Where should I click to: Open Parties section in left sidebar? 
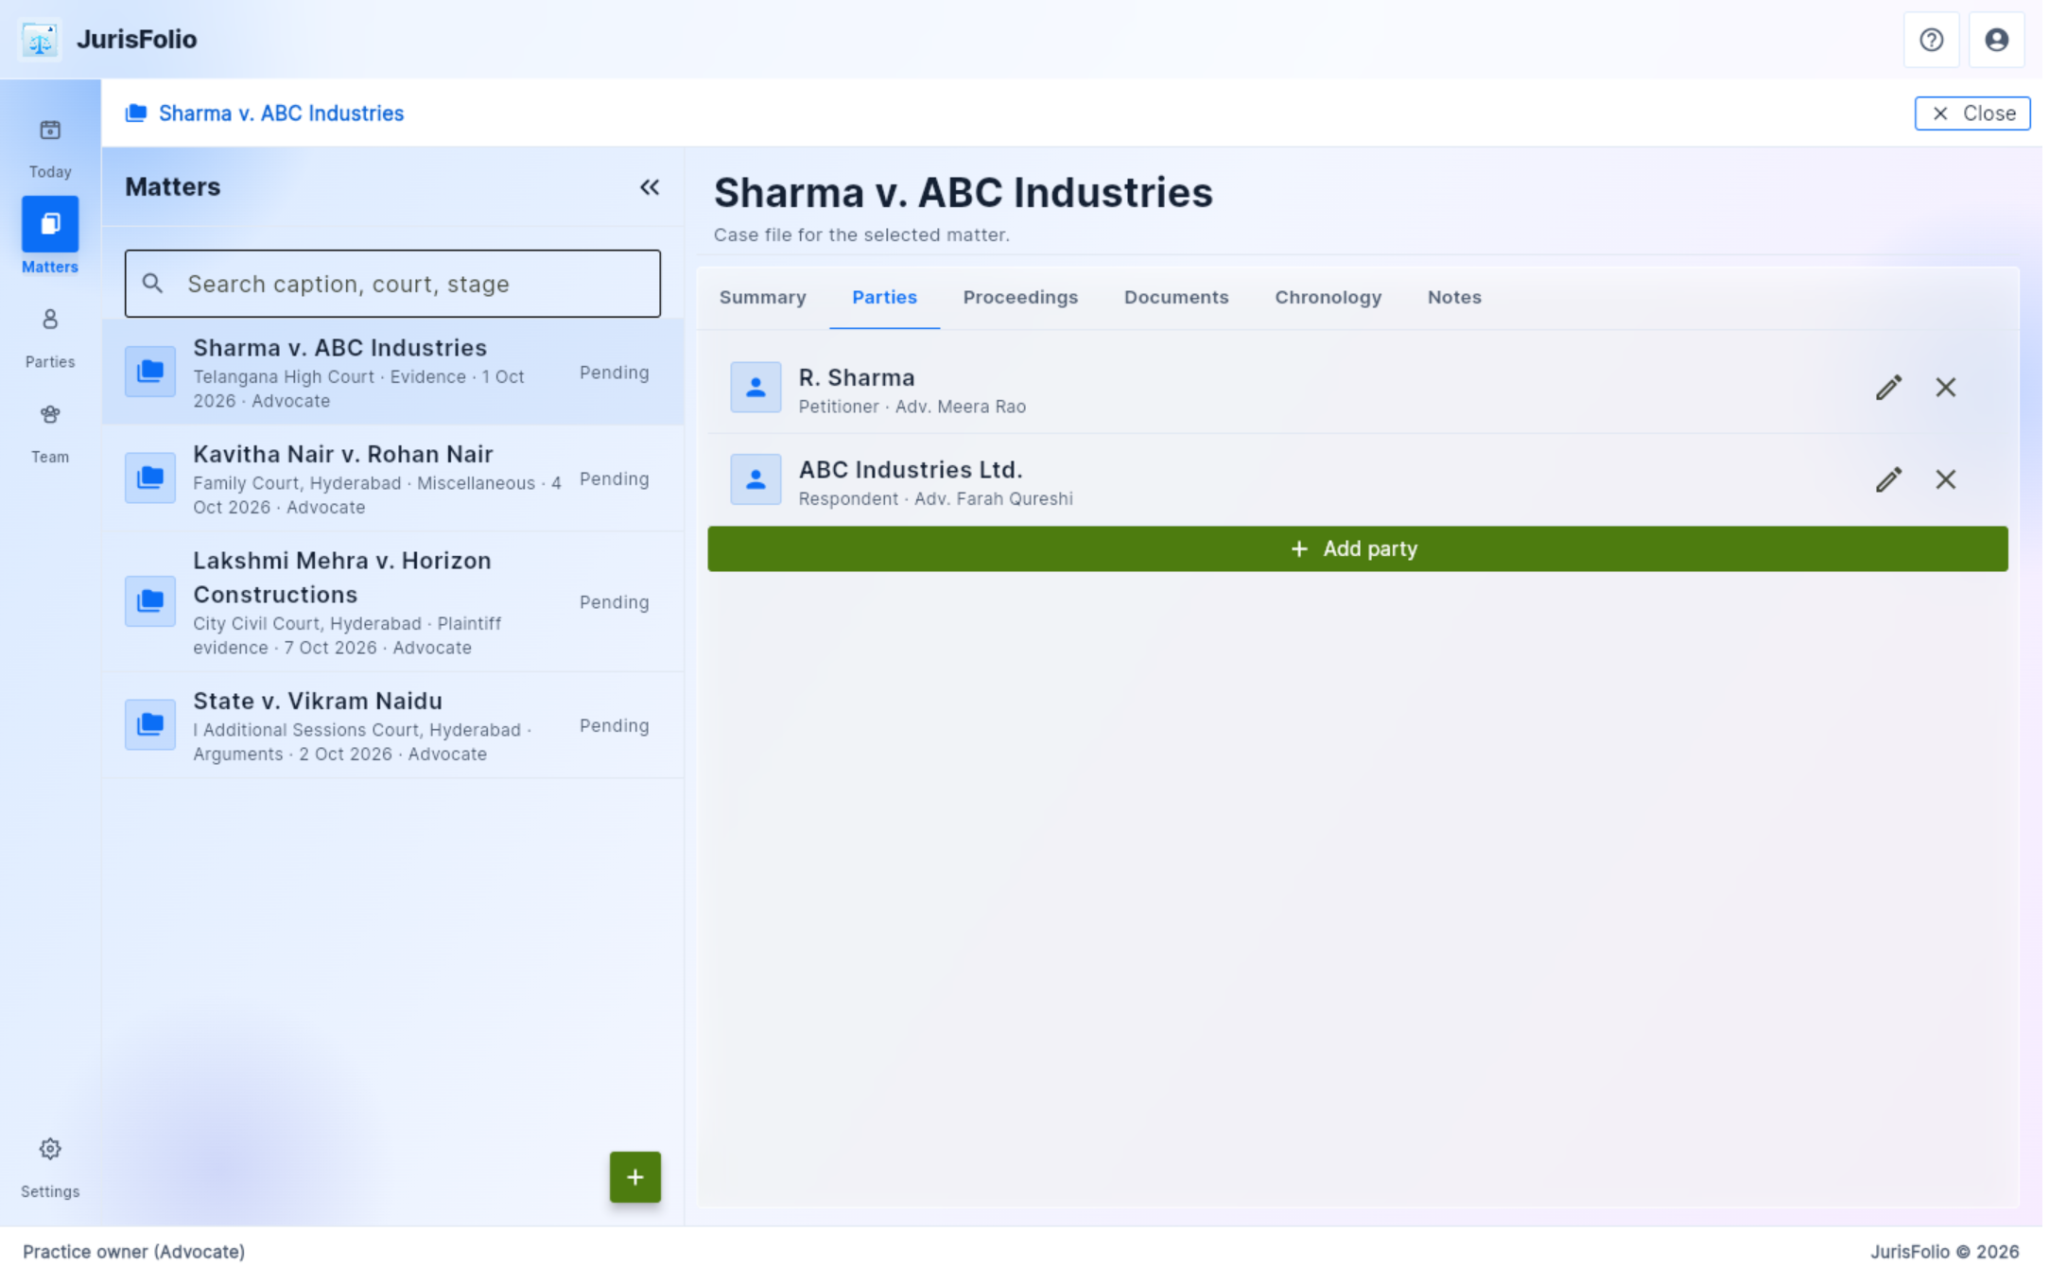tap(50, 338)
